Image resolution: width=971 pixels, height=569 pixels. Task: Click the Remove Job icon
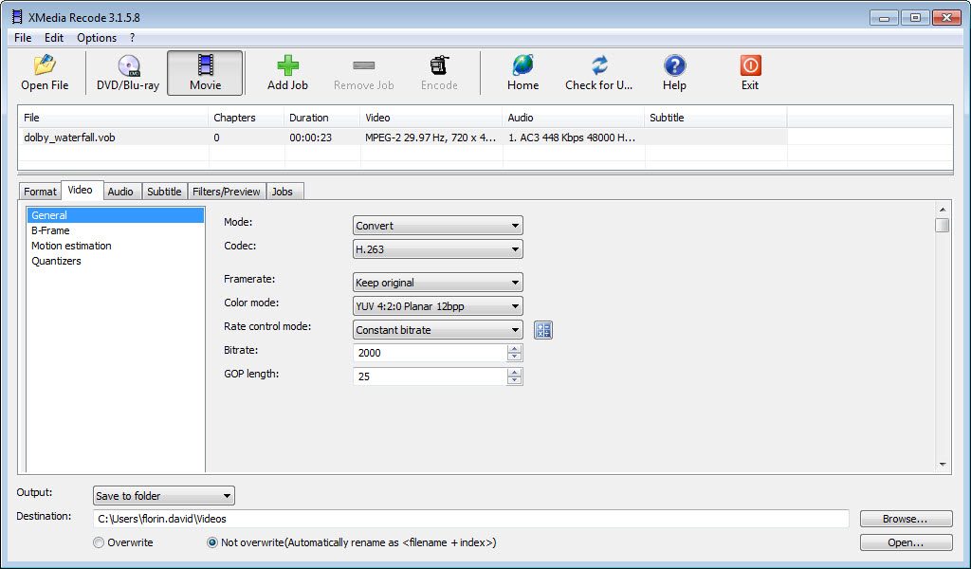(x=363, y=65)
